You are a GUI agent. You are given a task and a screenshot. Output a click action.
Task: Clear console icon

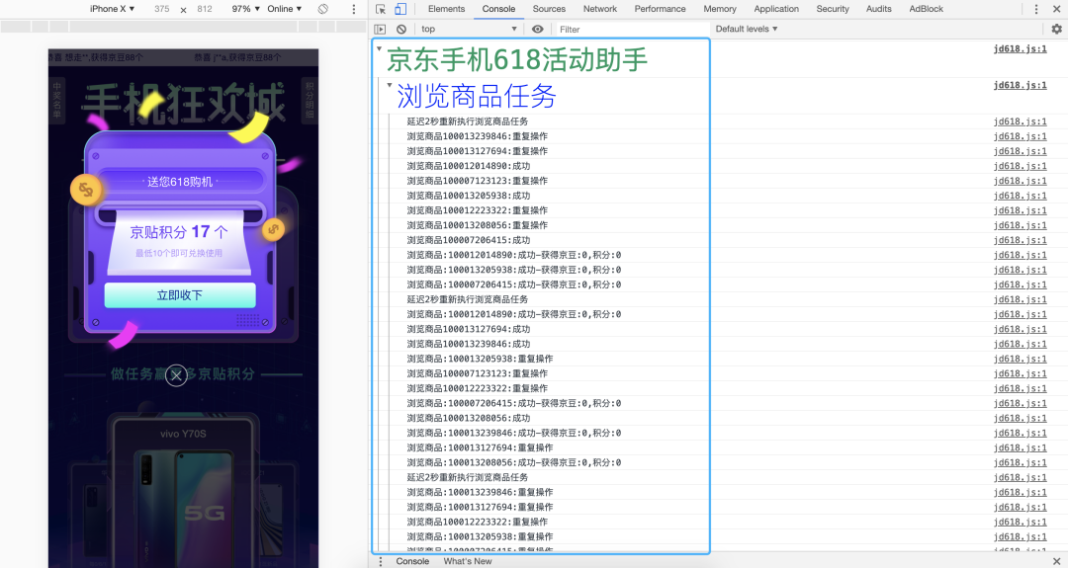point(401,30)
